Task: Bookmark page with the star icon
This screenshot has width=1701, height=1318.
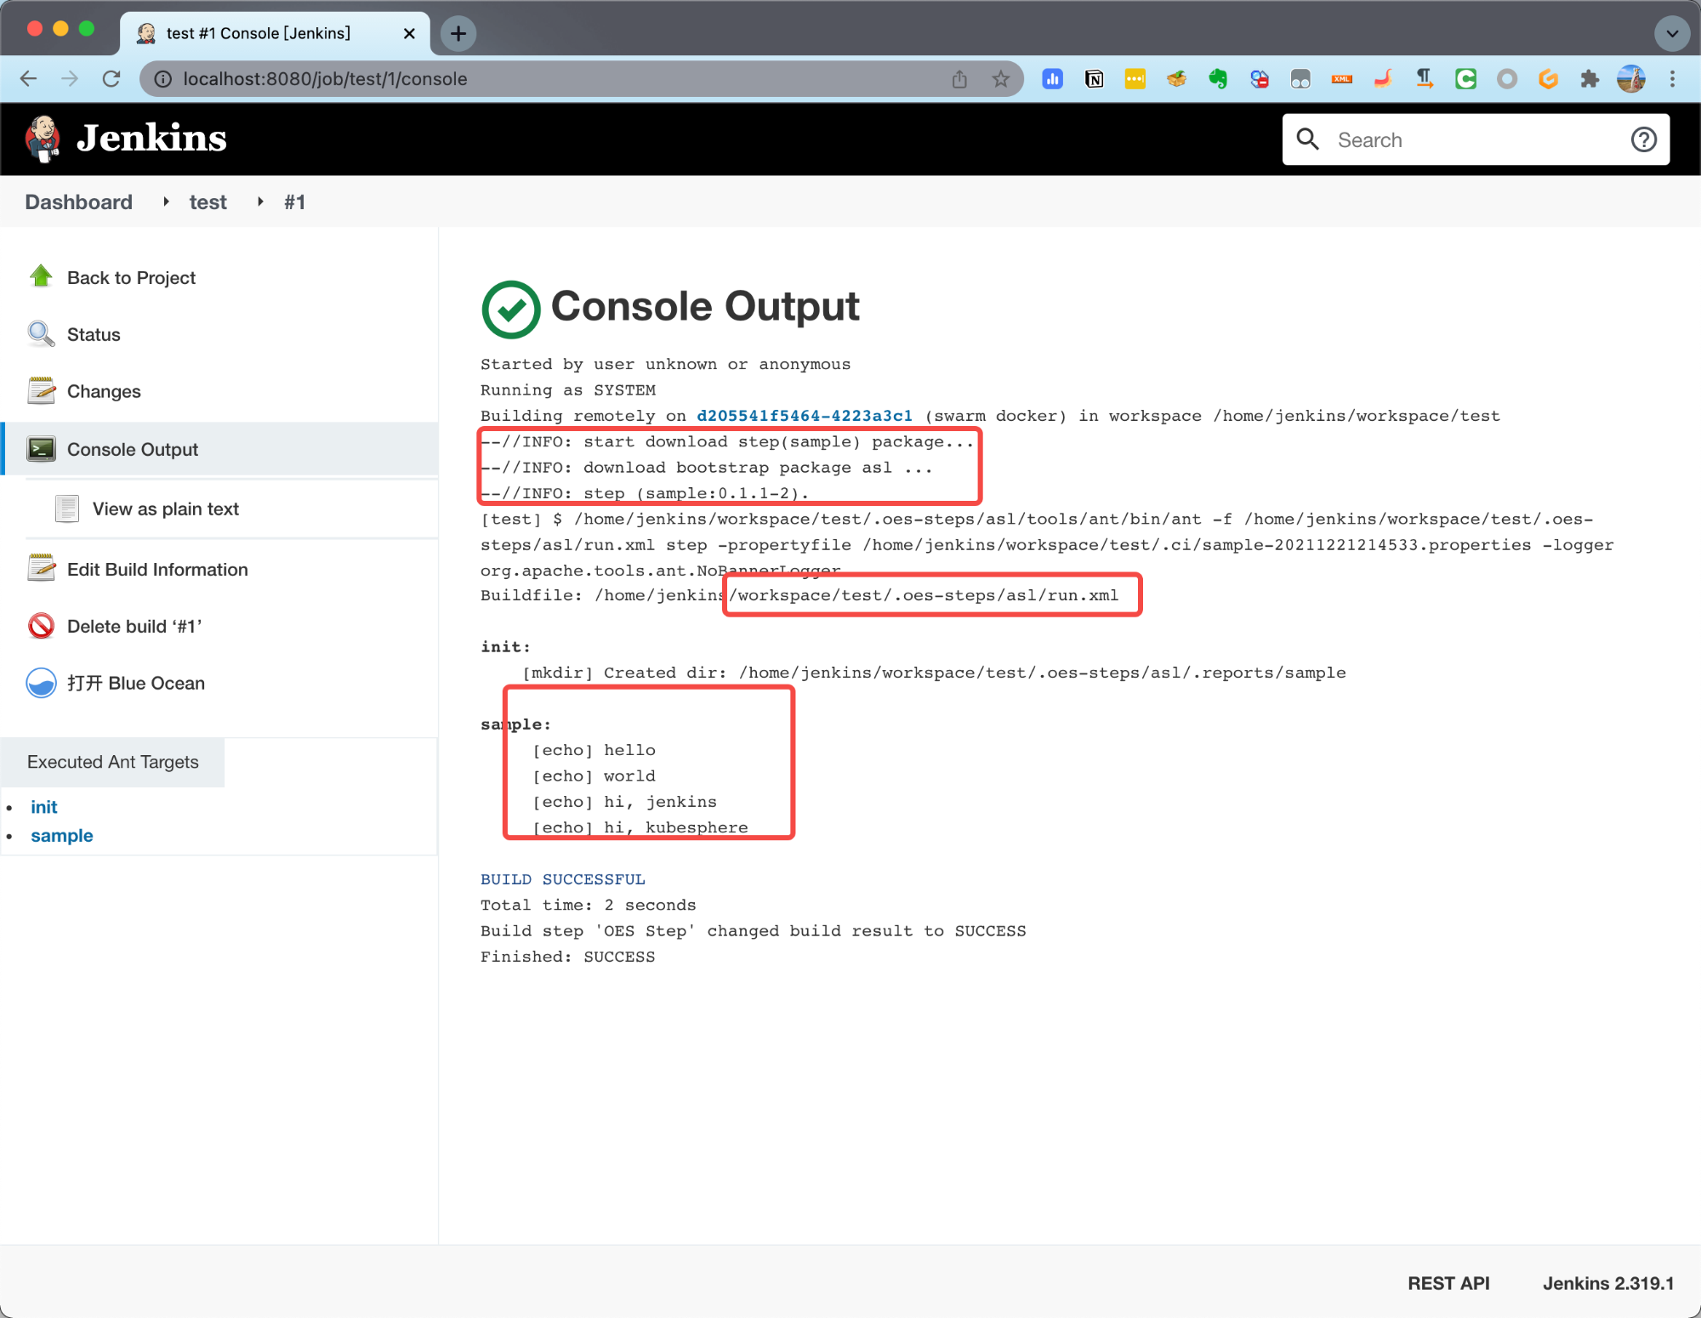Action: pos(1000,79)
